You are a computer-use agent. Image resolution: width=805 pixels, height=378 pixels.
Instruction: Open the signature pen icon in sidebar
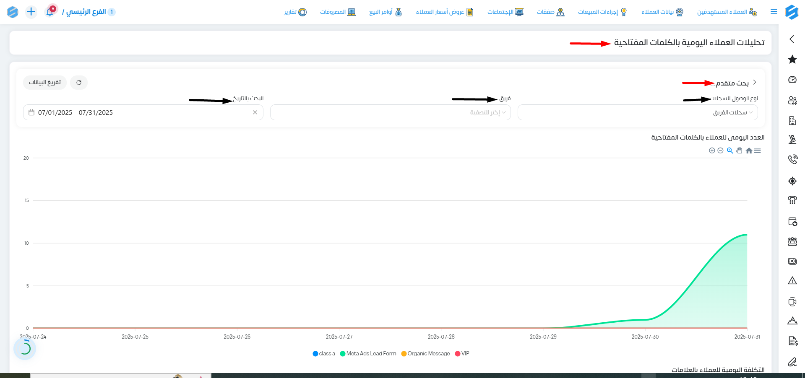(792, 362)
